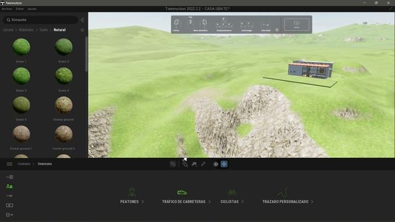Click the round gray gizmo button
Screen dimensions: 395x222
[215, 164]
